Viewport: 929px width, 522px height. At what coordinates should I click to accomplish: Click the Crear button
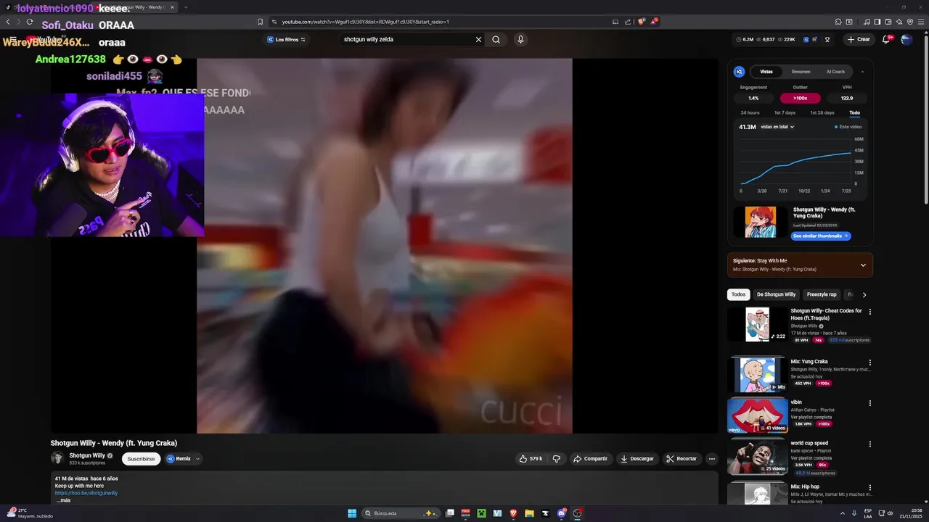pyautogui.click(x=859, y=39)
